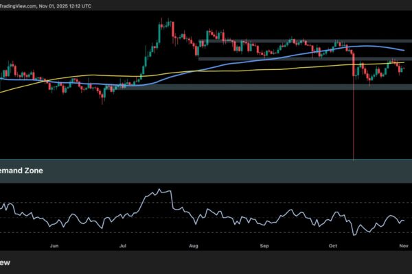Image resolution: width=412 pixels, height=274 pixels.
Task: Click the topmost grey resistance zone rectangle
Action: (302, 41)
